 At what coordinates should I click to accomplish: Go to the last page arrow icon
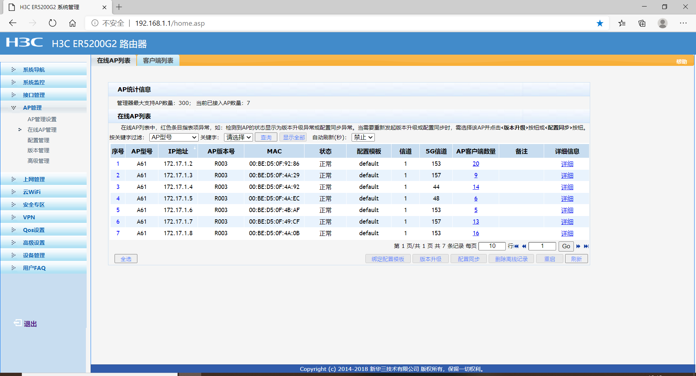(x=586, y=246)
